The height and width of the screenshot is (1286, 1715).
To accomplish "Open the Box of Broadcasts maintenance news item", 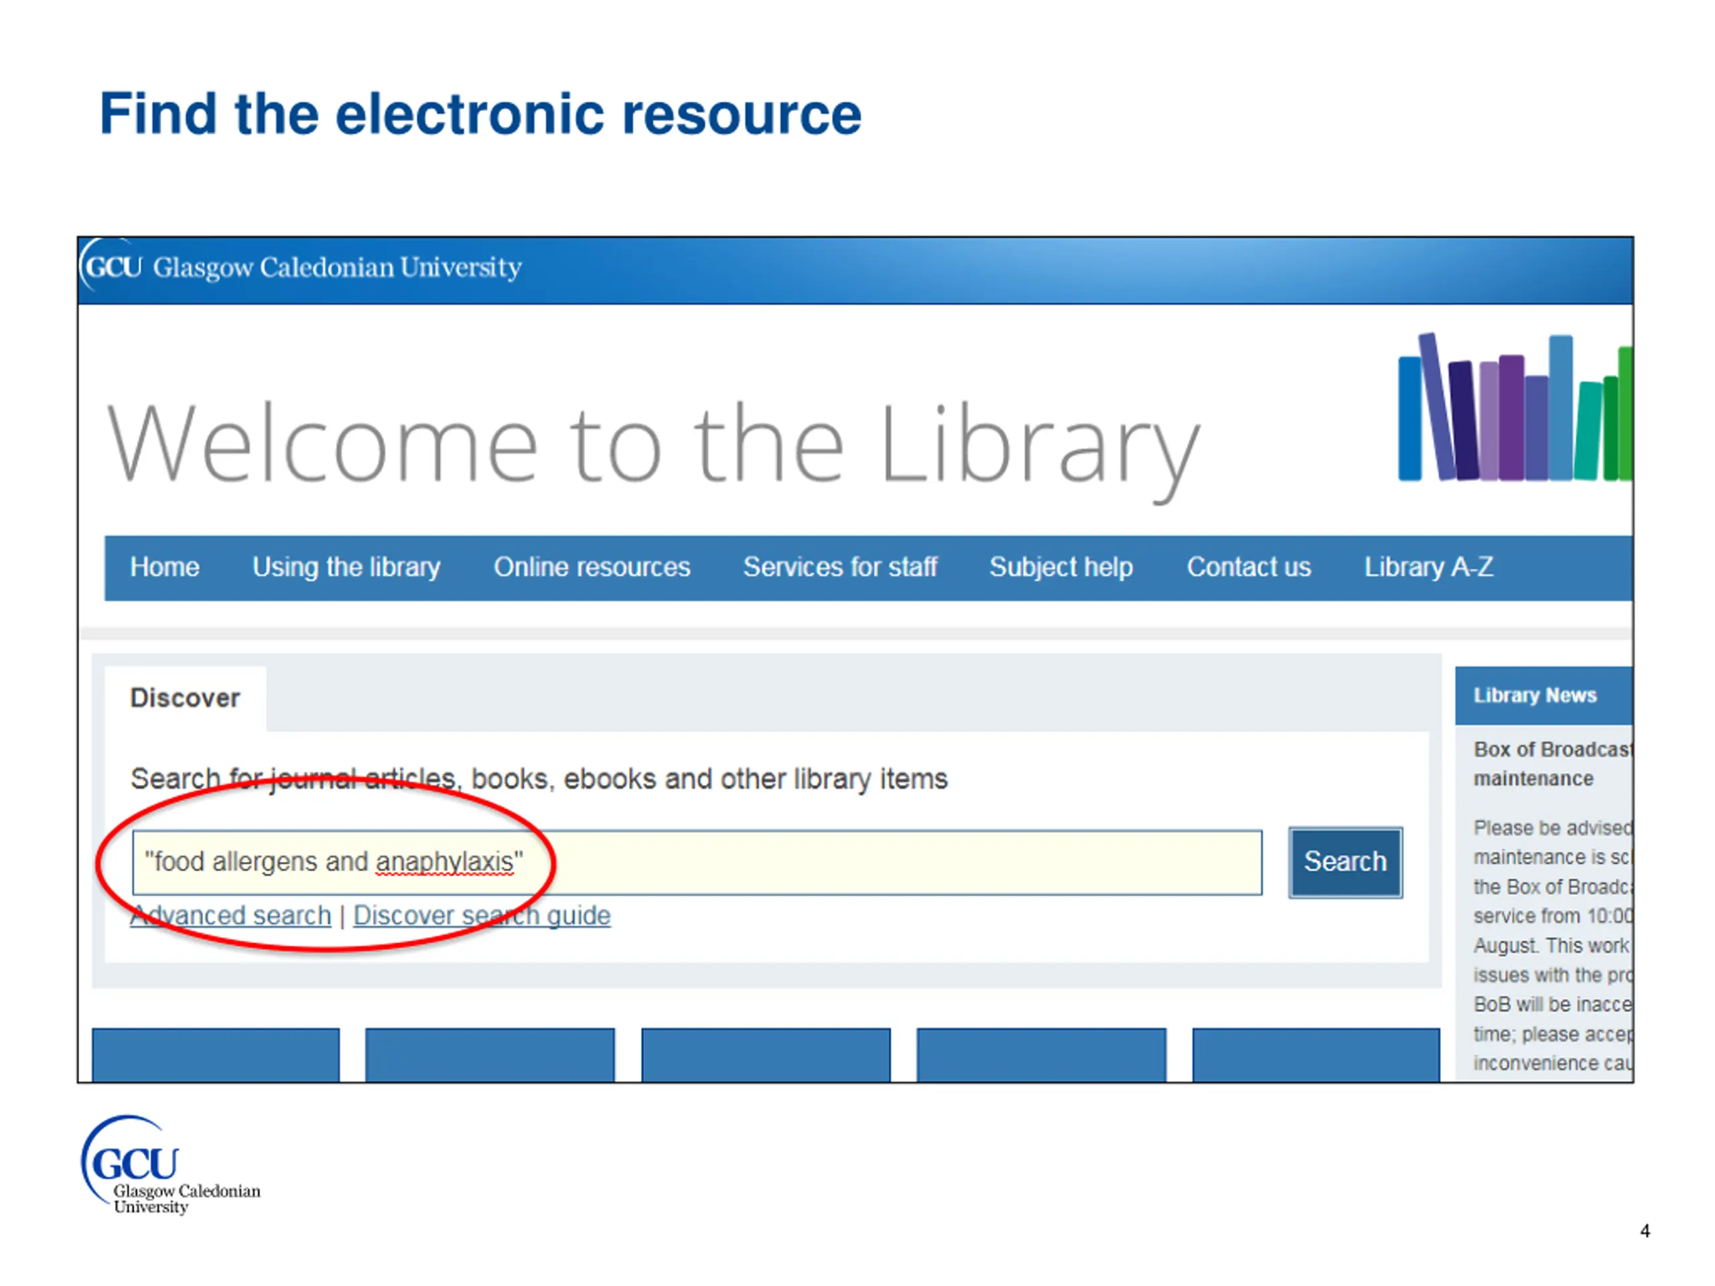I will (x=1552, y=764).
